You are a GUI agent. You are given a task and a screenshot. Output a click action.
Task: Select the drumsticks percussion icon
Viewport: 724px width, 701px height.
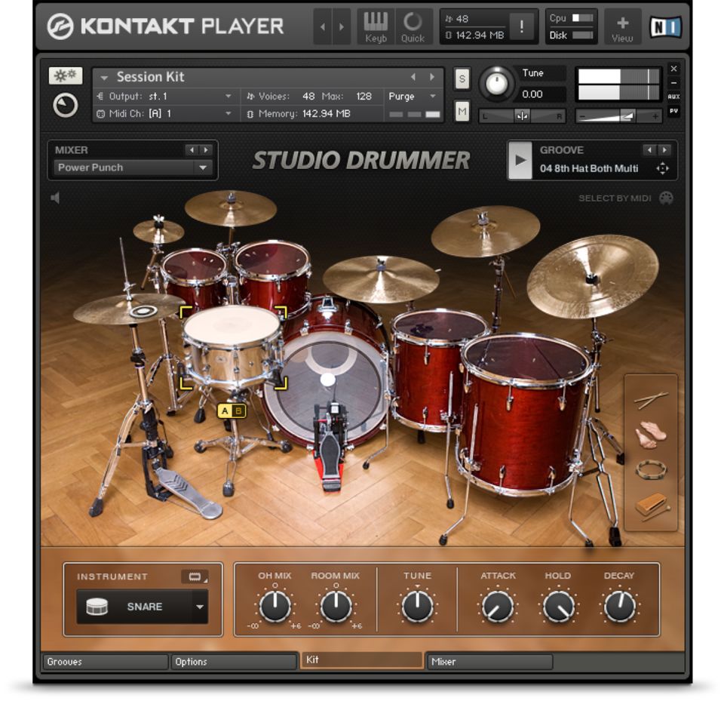[x=650, y=399]
